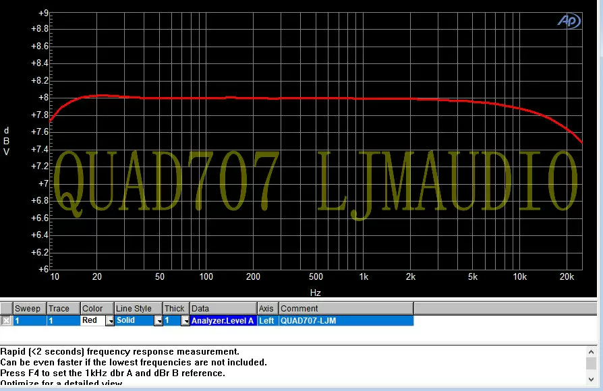Click the red trace at 1k Hz
This screenshot has height=391, width=603.
tap(363, 99)
